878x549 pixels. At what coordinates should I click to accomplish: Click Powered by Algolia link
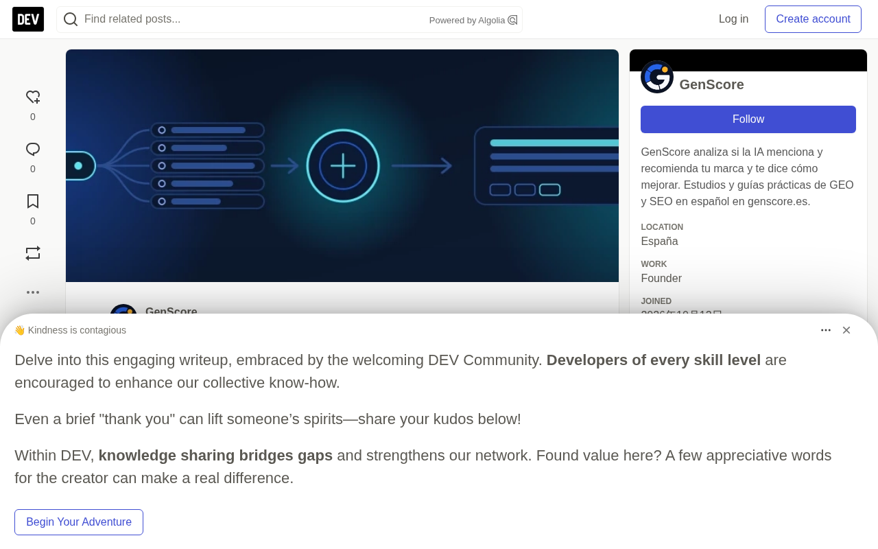473,20
